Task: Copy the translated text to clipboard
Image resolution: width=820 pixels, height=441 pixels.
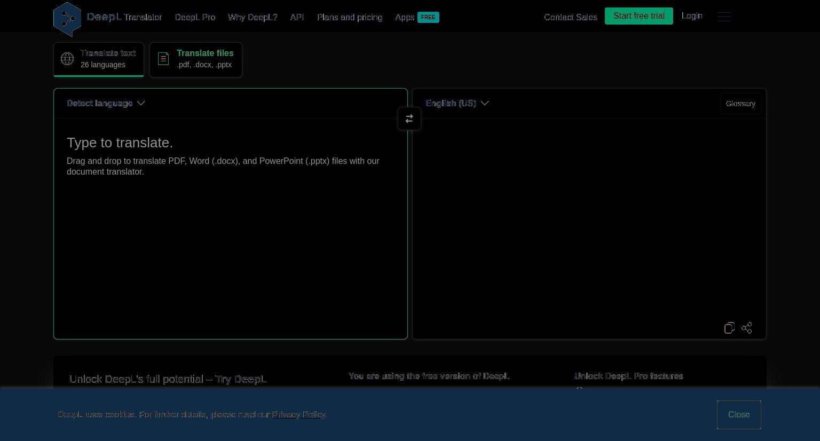Action: coord(729,328)
